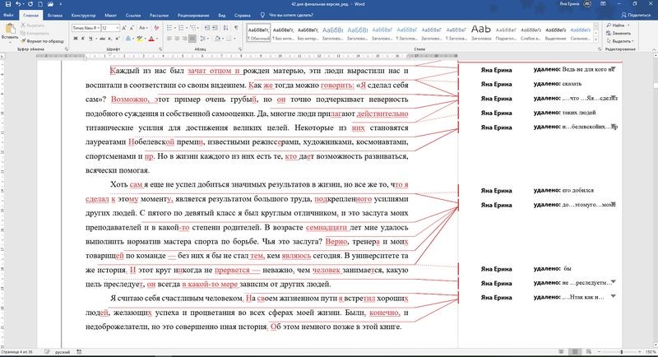
Task: Open the Paste (Вставить) clipboard button
Action: click(10, 33)
